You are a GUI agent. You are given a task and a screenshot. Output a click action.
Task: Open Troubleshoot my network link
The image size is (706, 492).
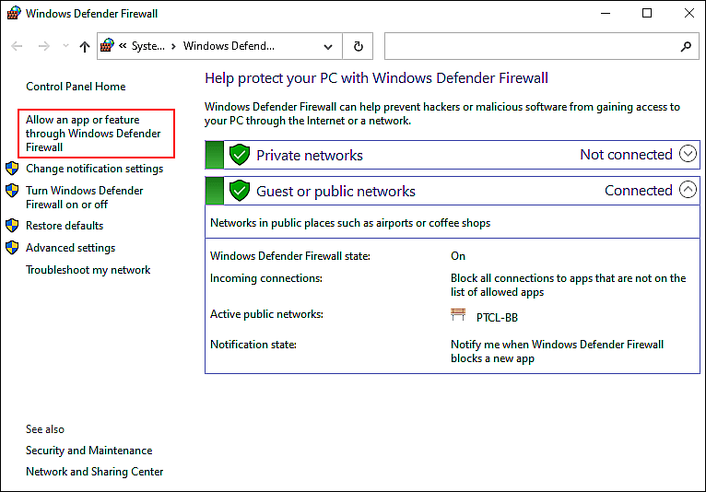(88, 270)
